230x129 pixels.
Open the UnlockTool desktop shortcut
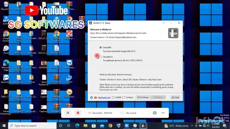click(x=69, y=94)
